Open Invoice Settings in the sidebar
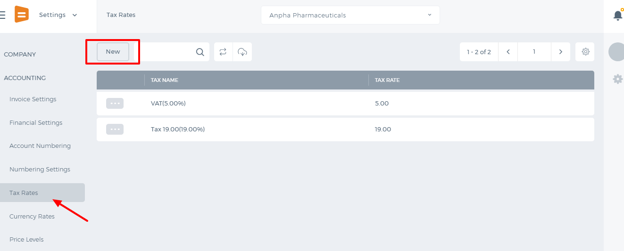Image resolution: width=624 pixels, height=251 pixels. pyautogui.click(x=33, y=99)
